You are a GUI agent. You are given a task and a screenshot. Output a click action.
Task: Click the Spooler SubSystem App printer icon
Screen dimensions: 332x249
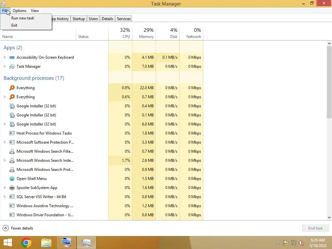tap(12, 188)
